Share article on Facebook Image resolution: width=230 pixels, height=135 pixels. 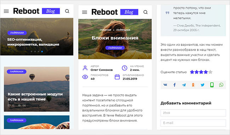174,85
